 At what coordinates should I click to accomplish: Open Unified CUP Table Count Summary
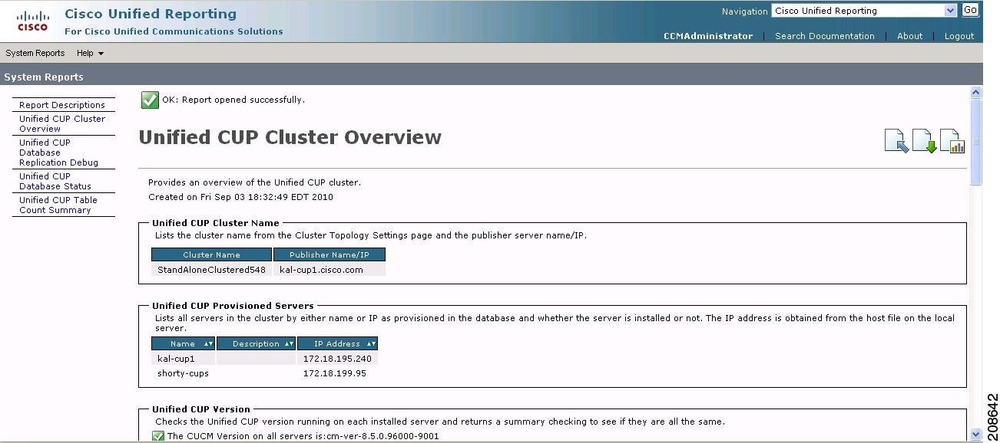[x=58, y=205]
